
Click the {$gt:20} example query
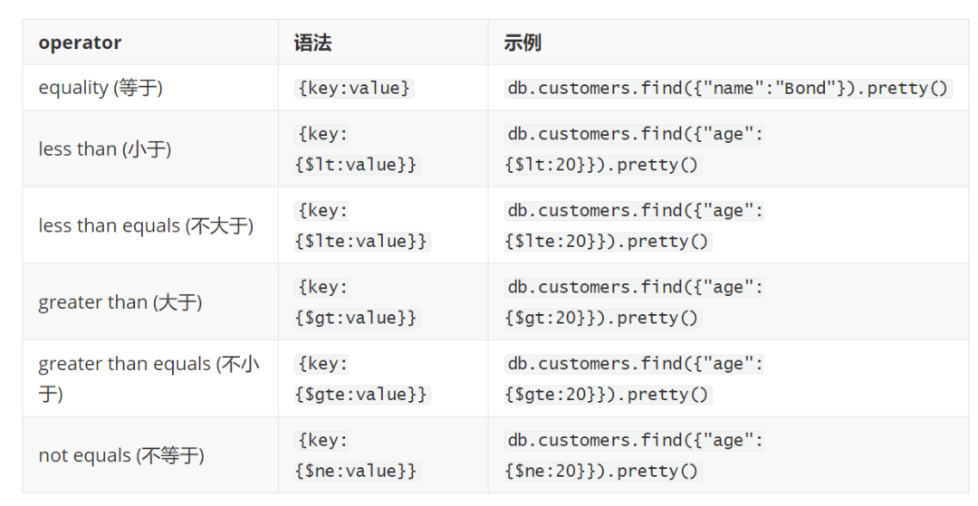603,318
